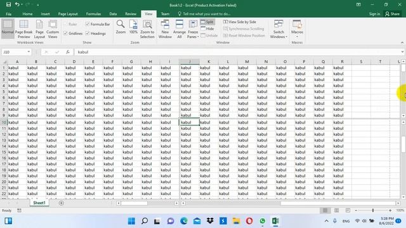Click zoom out minus button
406x228 pixels.
click(x=356, y=210)
